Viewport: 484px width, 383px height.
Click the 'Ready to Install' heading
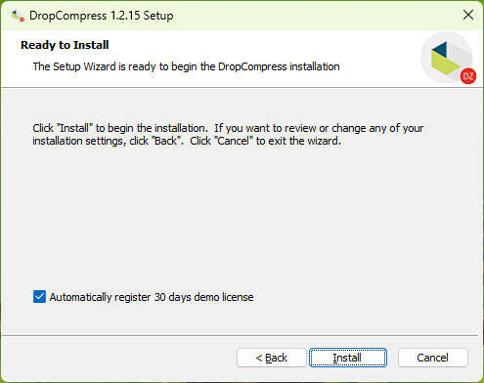[65, 45]
